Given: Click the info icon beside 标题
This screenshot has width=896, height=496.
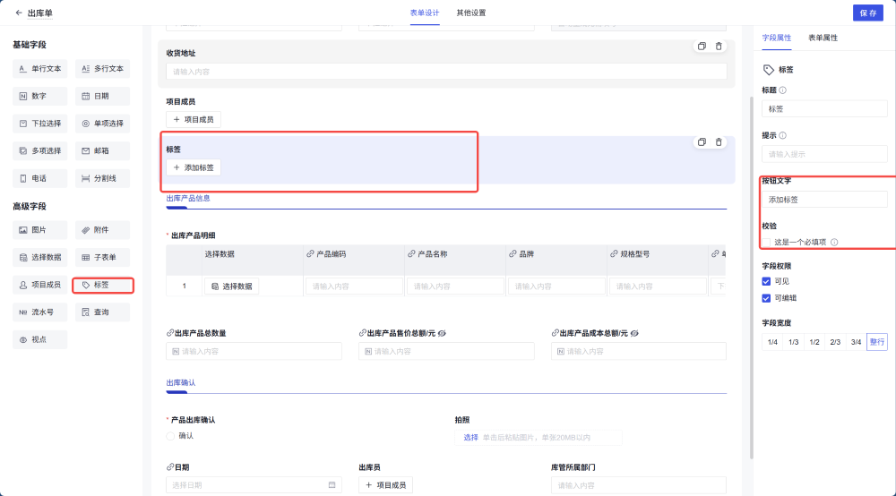Looking at the screenshot, I should [783, 90].
